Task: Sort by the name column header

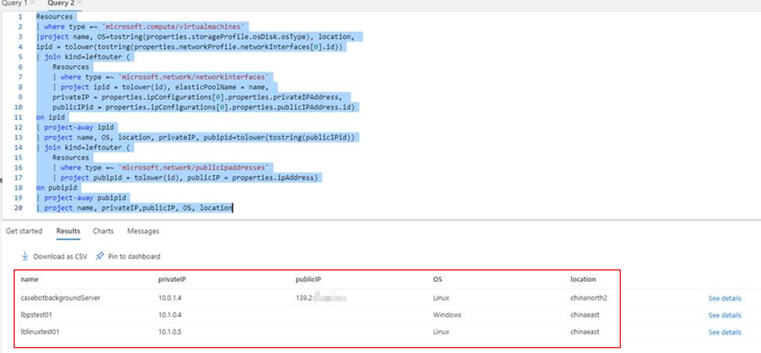Action: tap(30, 279)
